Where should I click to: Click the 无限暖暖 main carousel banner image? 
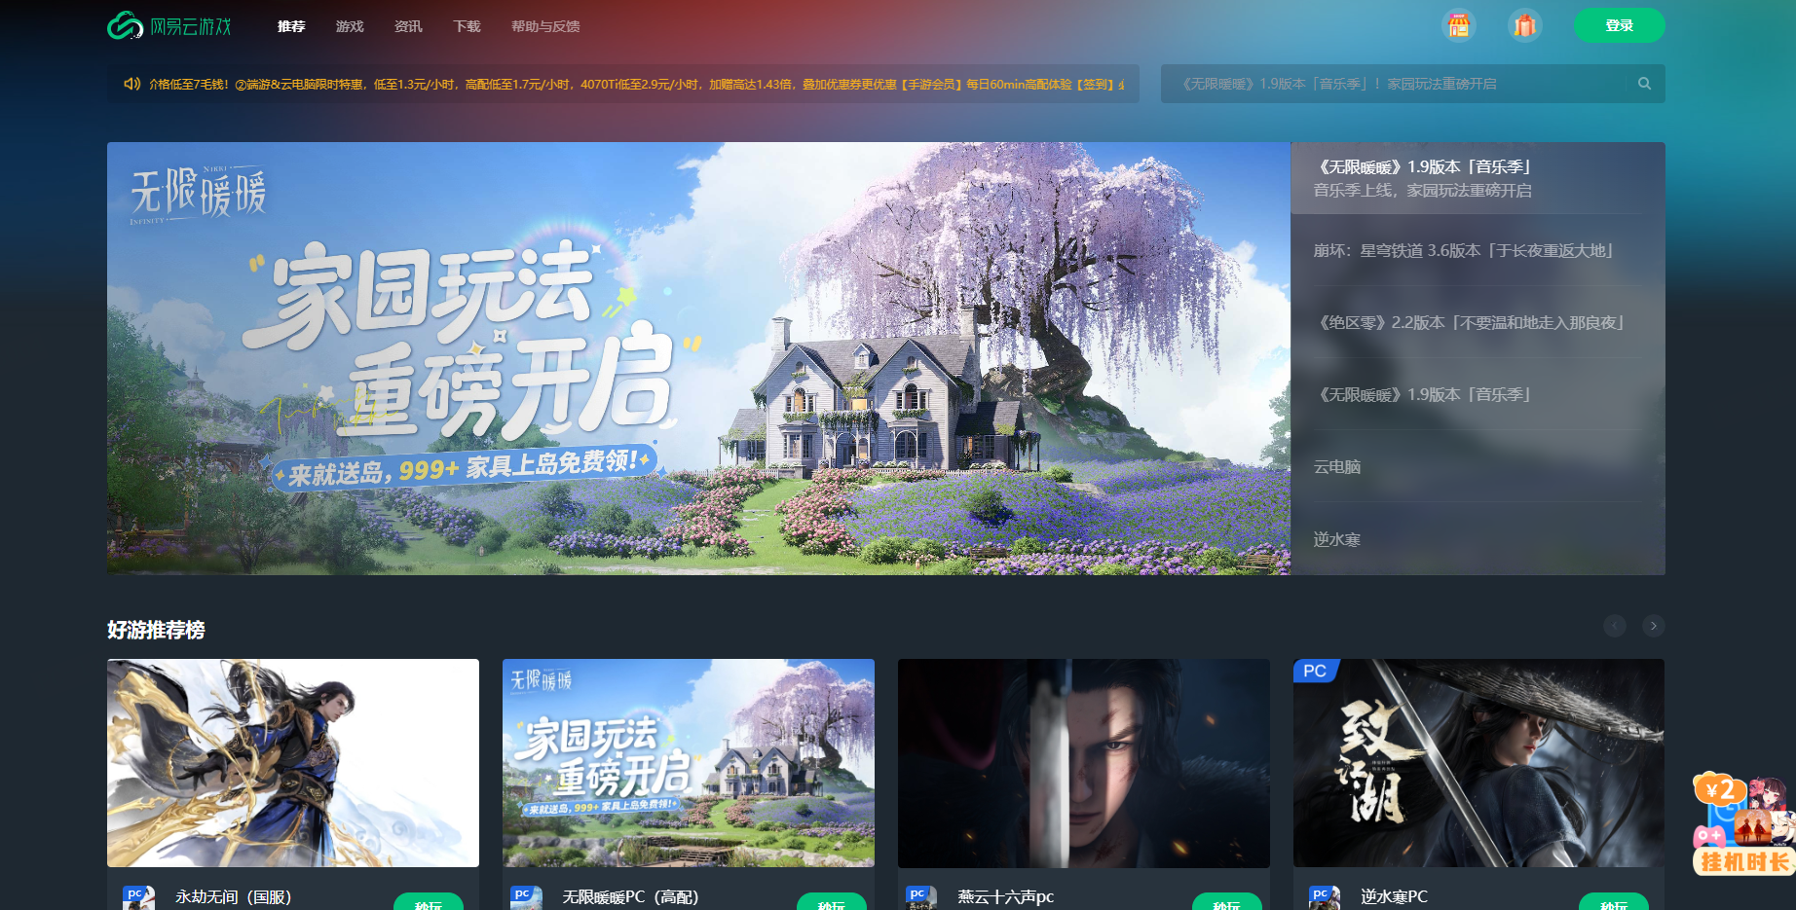point(698,358)
